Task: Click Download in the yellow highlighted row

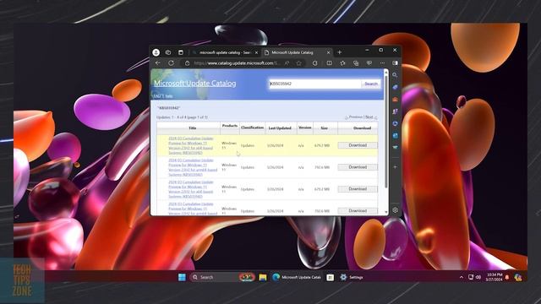Action: 358,145
